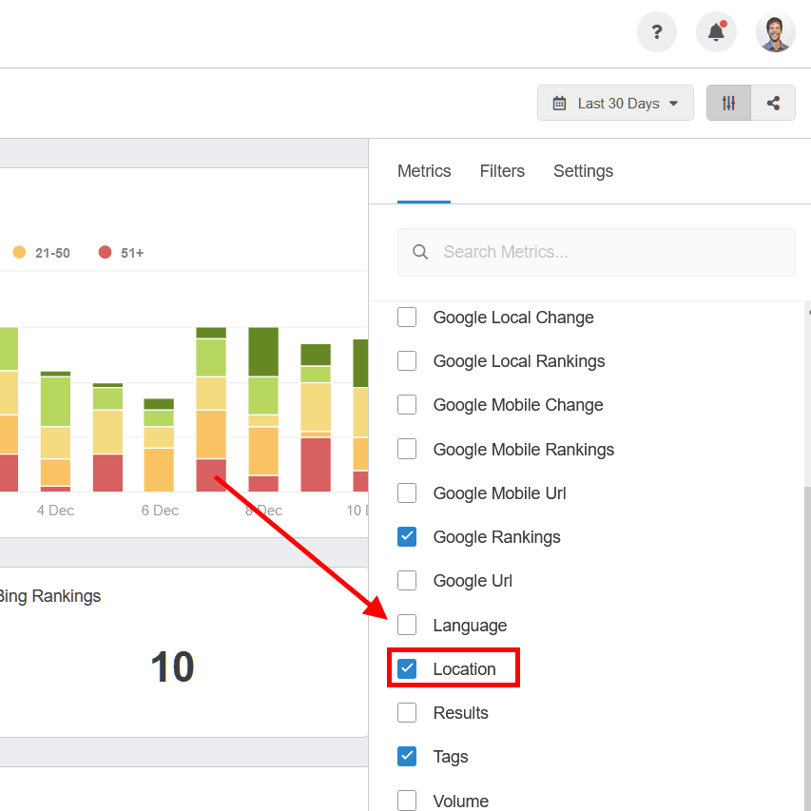Share the report using the share icon
Screen dimensions: 811x811
773,102
